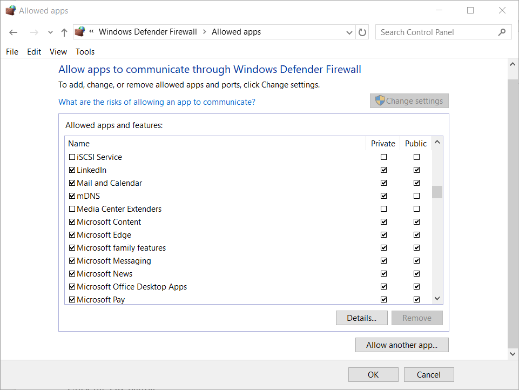Toggle the mDNS Public checkbox
The width and height of the screenshot is (519, 390).
pos(416,196)
